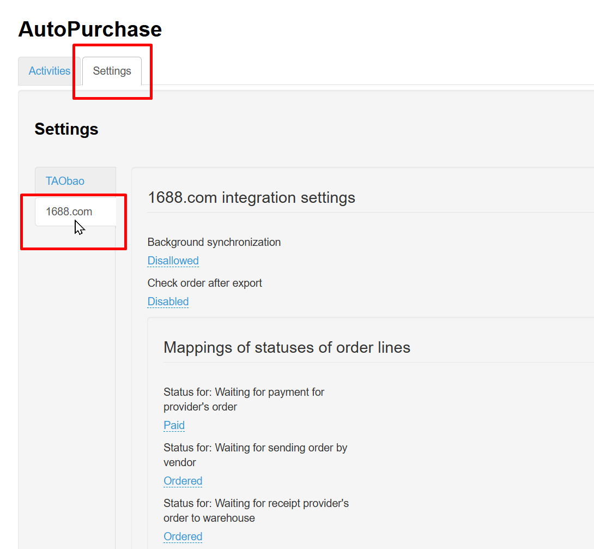Edit Ordered status for receipt to warehouse
Image resolution: width=594 pixels, height=549 pixels.
tap(183, 536)
